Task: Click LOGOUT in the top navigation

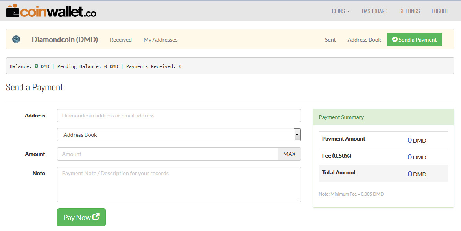Action: pyautogui.click(x=440, y=11)
